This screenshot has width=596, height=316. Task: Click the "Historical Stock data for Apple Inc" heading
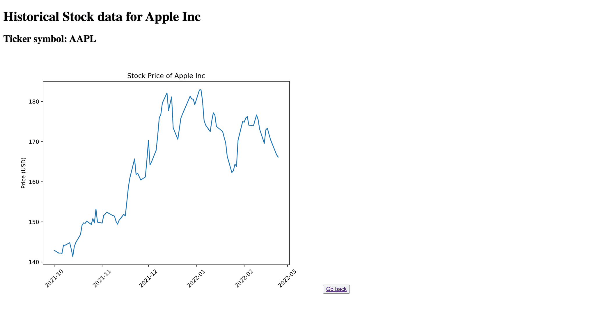click(x=102, y=17)
